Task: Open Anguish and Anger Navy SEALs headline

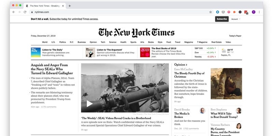Action: coord(52,69)
